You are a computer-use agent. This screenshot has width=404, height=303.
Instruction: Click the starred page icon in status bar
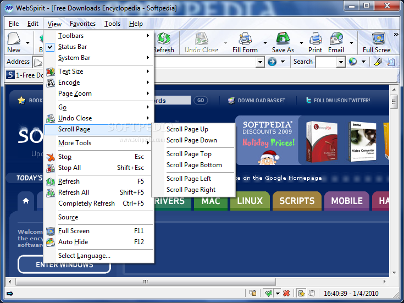(301, 293)
